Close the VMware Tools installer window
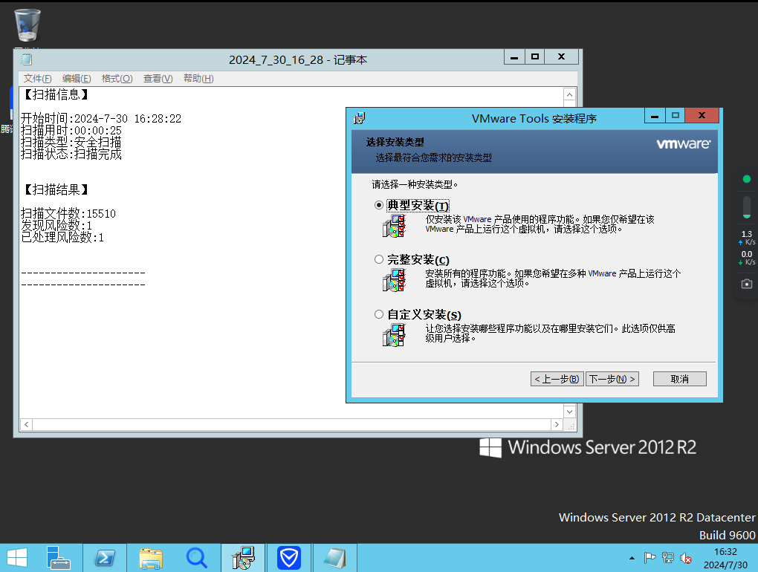Screen dimensions: 758x572 [702, 115]
